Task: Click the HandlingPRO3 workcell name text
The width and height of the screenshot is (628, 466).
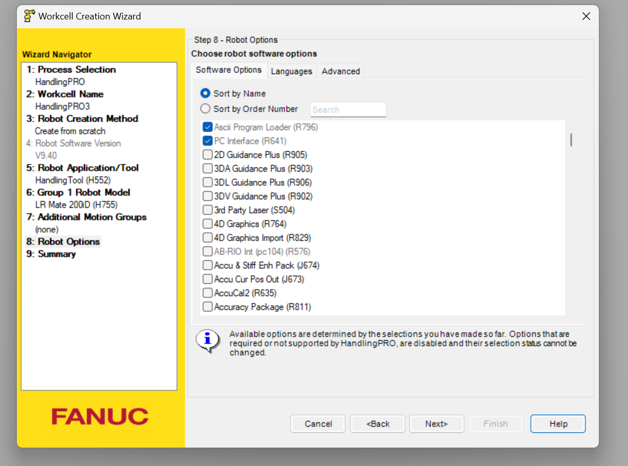Action: 62,107
